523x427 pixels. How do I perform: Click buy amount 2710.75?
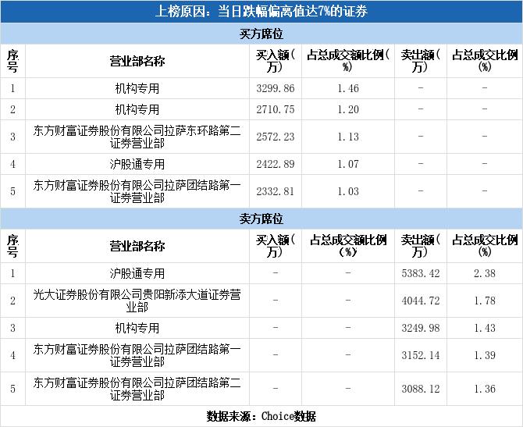[276, 109]
